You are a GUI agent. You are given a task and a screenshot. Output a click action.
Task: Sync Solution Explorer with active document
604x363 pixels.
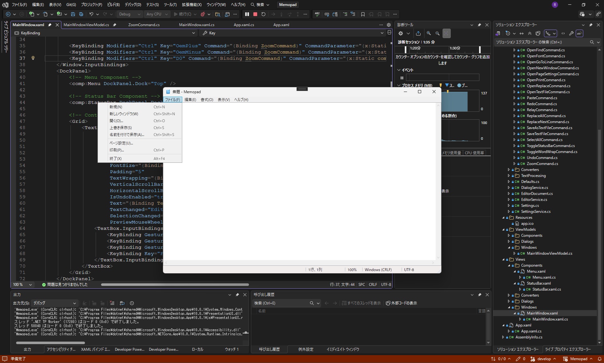(522, 33)
